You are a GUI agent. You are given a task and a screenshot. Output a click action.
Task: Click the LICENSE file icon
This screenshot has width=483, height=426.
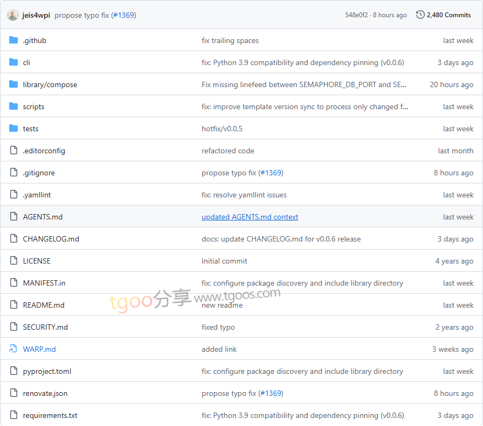[x=13, y=261]
